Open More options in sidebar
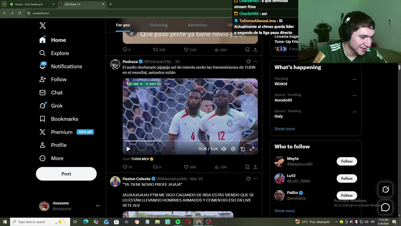The height and width of the screenshot is (226, 401). 51,158
